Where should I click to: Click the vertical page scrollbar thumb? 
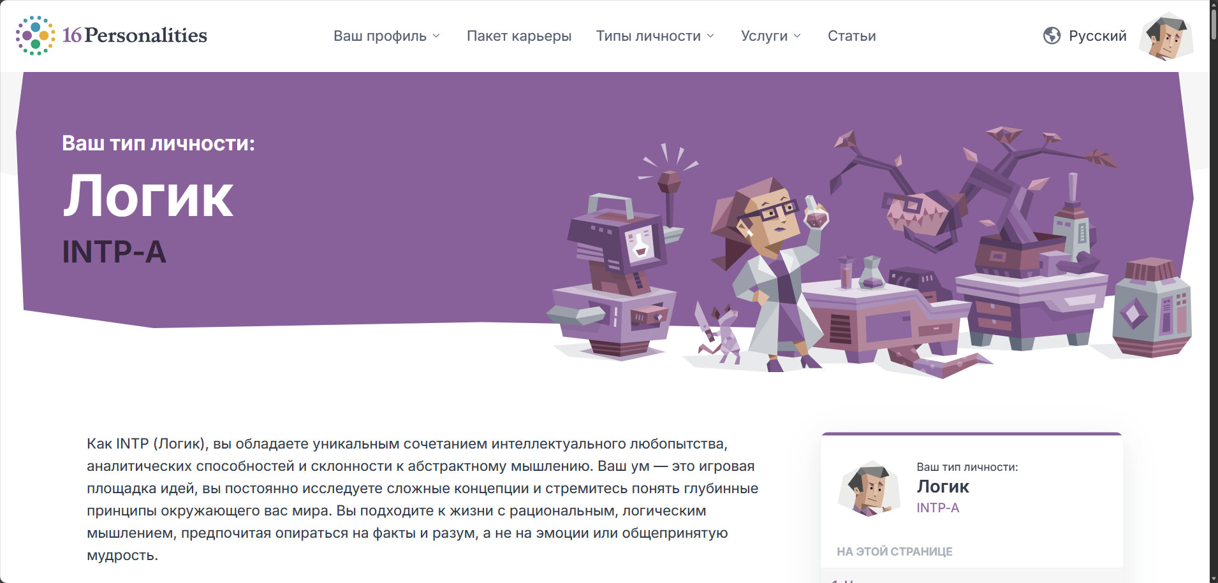1213,23
